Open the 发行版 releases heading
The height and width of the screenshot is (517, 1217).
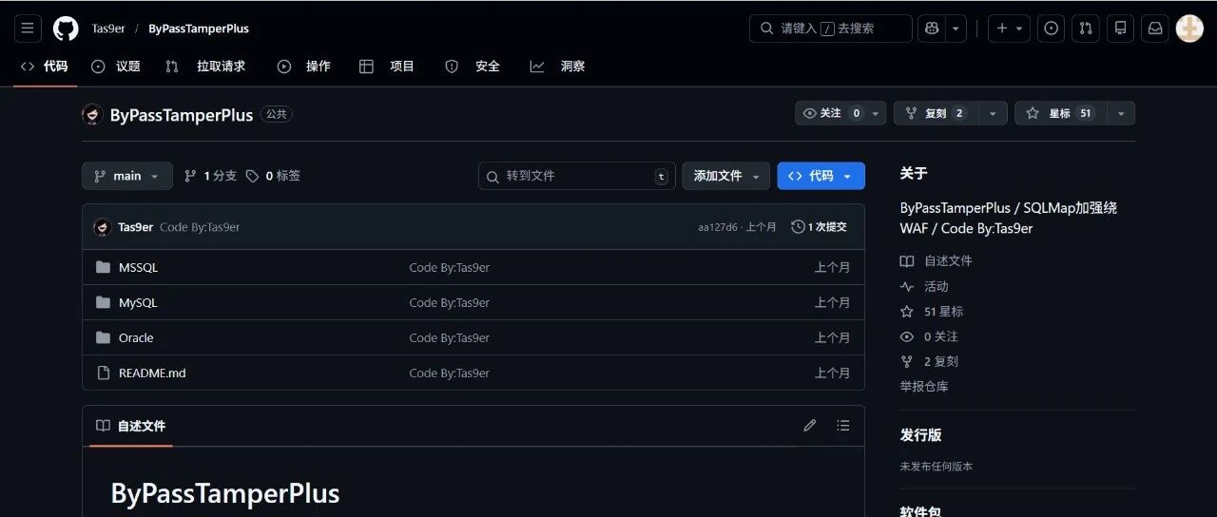[x=921, y=435]
